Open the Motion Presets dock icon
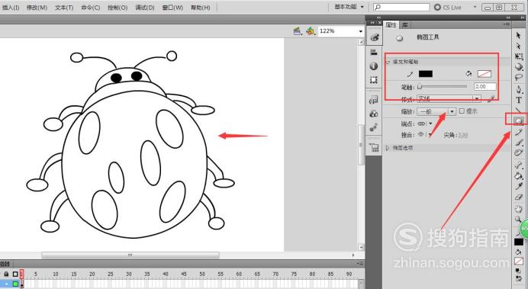 point(374,127)
